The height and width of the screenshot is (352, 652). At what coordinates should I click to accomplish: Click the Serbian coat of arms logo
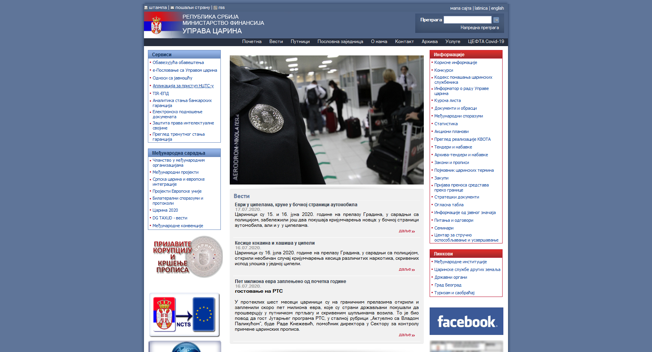click(x=156, y=25)
